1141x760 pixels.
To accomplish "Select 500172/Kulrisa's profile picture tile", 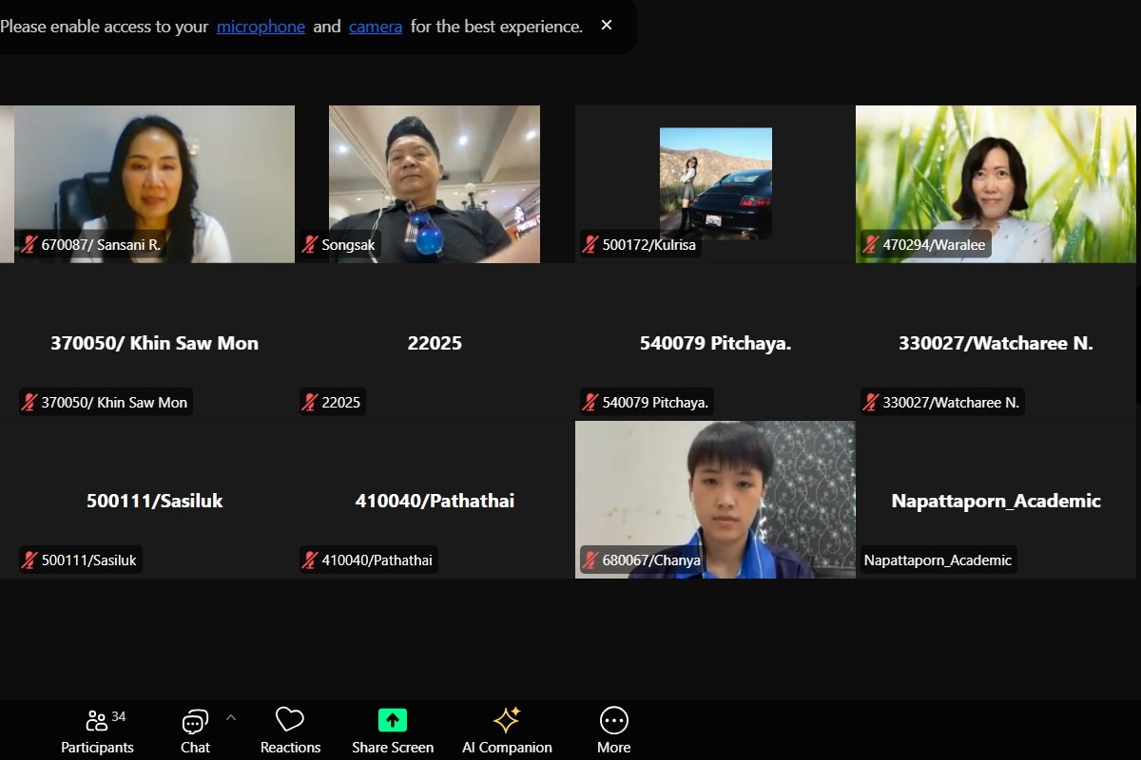I will tap(715, 182).
